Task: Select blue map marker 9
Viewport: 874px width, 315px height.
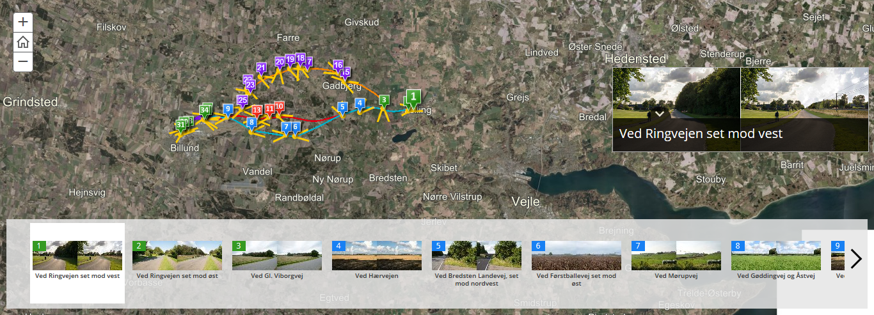Action: 228,109
